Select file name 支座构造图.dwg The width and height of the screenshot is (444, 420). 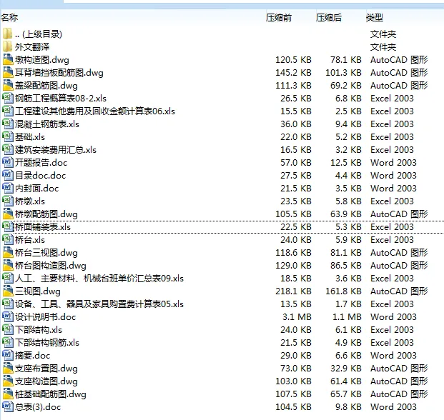point(46,381)
